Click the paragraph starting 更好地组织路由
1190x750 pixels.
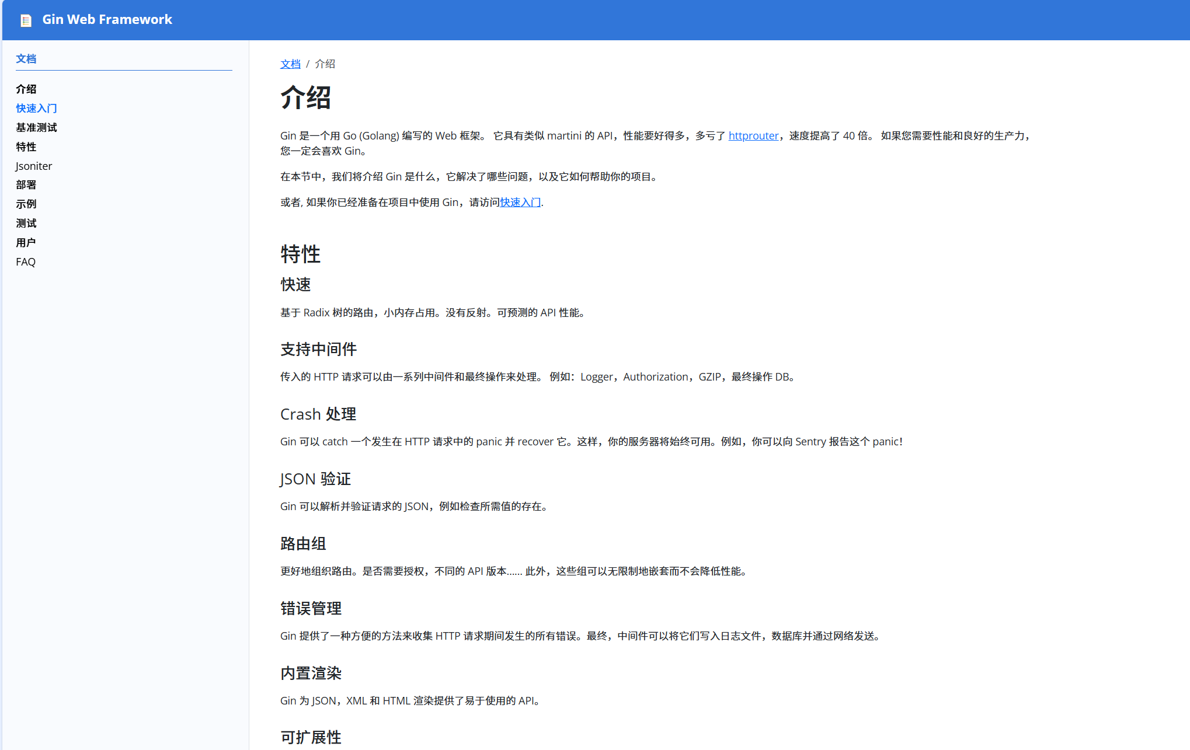click(514, 571)
